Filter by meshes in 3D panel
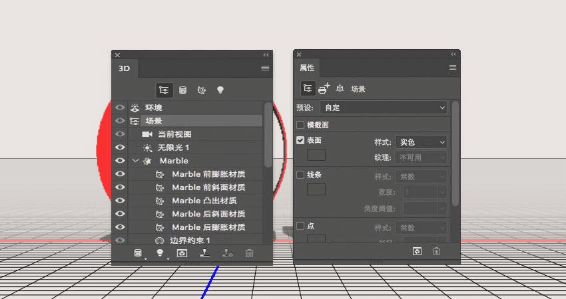This screenshot has height=299, width=566. pos(183,90)
